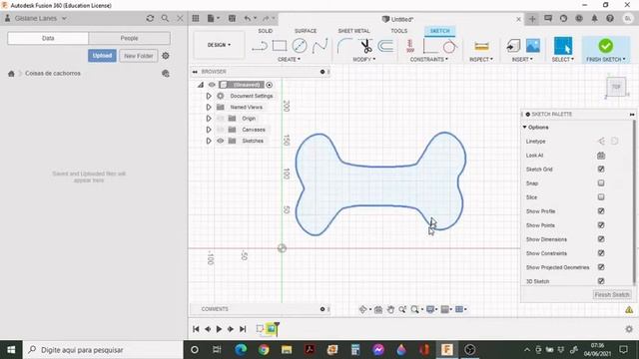Select the Line tool in Create
The width and height of the screenshot is (639, 359).
[x=260, y=47]
